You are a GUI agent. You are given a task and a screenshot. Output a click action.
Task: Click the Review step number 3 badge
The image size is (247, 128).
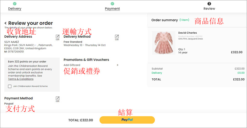tap(209, 4)
